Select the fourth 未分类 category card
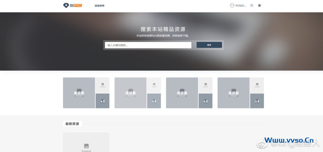This screenshot has width=323, height=152. (233, 93)
